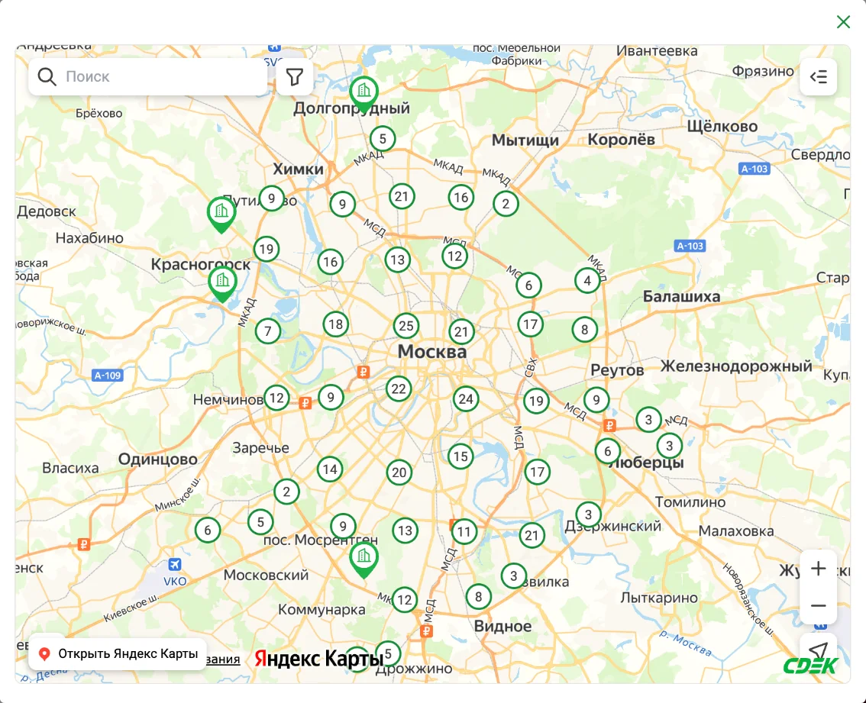Image resolution: width=866 pixels, height=703 pixels.
Task: Click the cluster marker numbered 7
Action: click(x=268, y=331)
